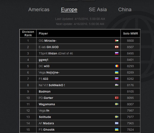Click the Swedish flag in Solitude row
Viewport: 154px width, 133px height.
(x=117, y=117)
